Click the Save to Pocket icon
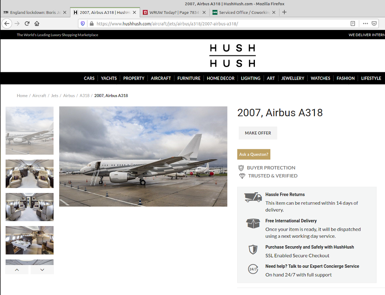 point(374,23)
